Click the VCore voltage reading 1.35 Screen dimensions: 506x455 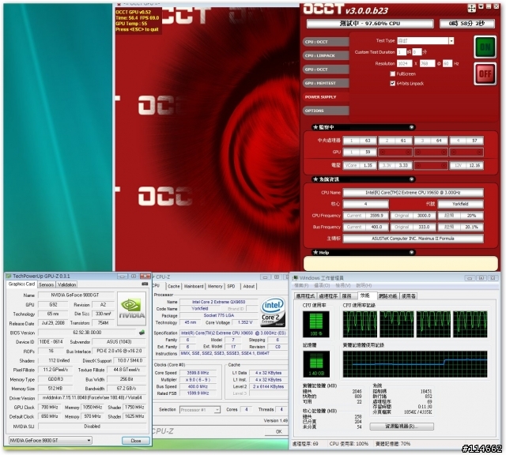tap(360, 165)
